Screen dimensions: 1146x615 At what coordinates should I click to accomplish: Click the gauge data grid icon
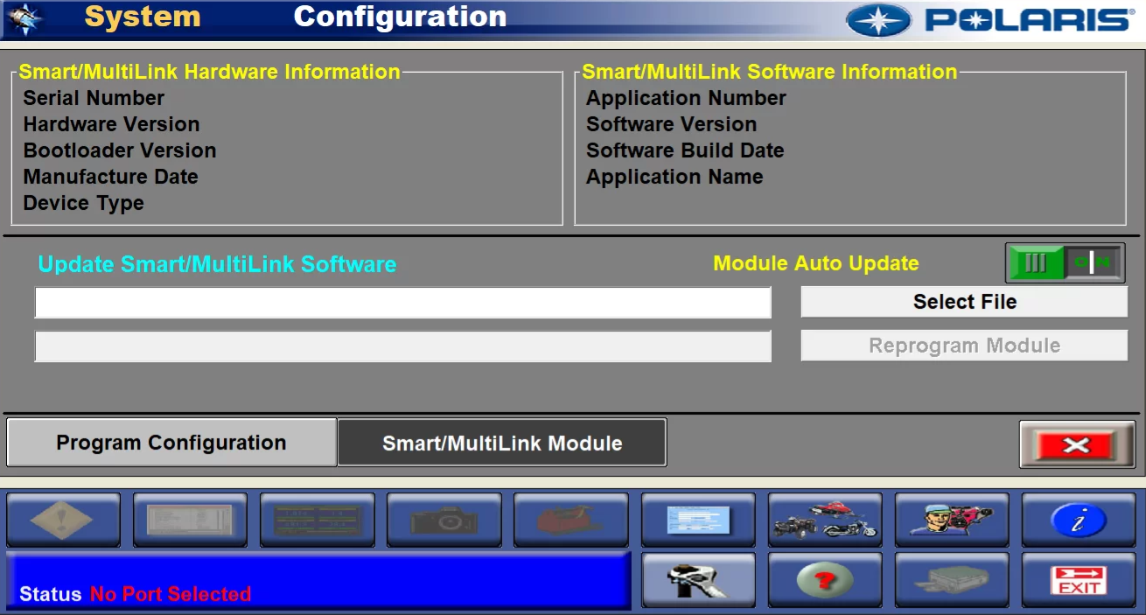pyautogui.click(x=317, y=520)
